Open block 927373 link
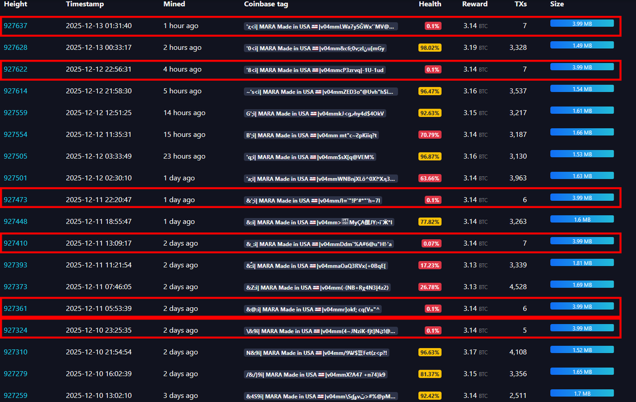This screenshot has height=402, width=636. [x=15, y=287]
